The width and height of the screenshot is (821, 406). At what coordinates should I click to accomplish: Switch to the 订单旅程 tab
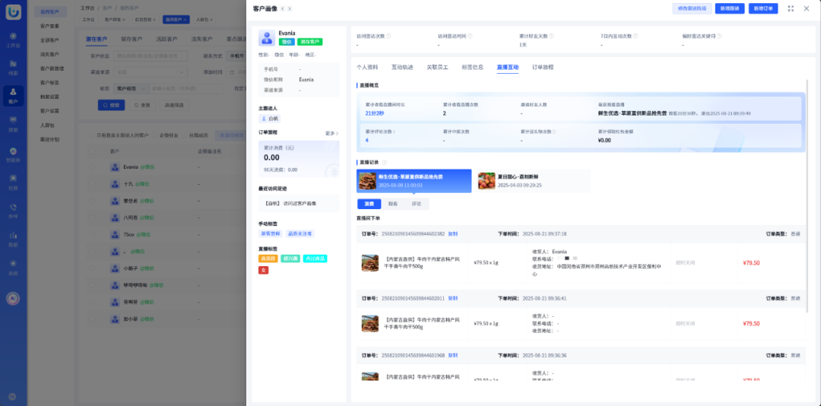pos(543,68)
